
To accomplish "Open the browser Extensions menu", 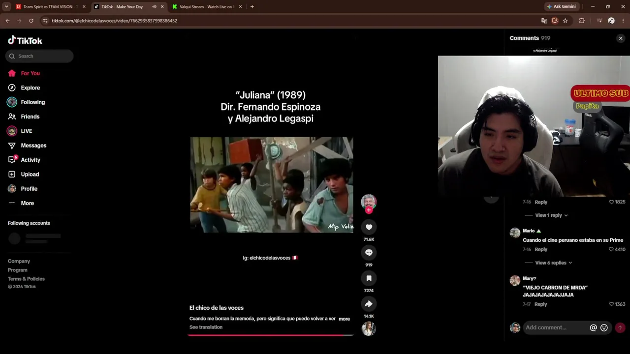I will pyautogui.click(x=582, y=21).
